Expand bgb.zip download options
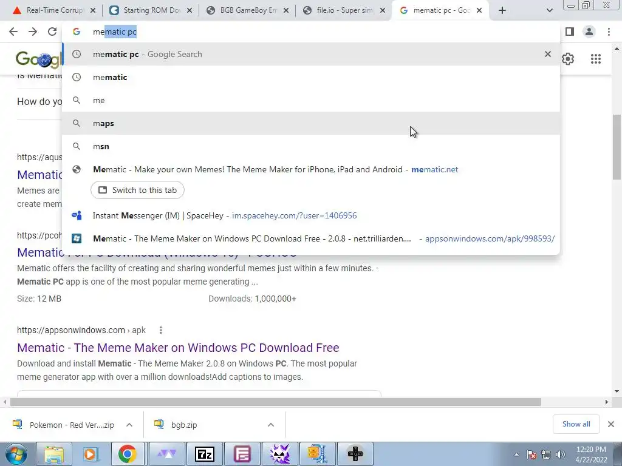 tap(271, 425)
